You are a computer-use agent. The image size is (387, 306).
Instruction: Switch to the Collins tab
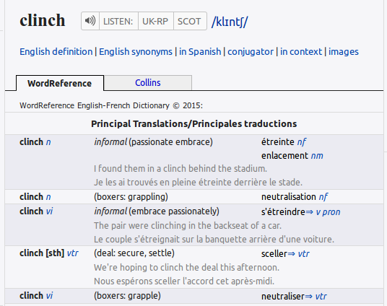pos(148,83)
